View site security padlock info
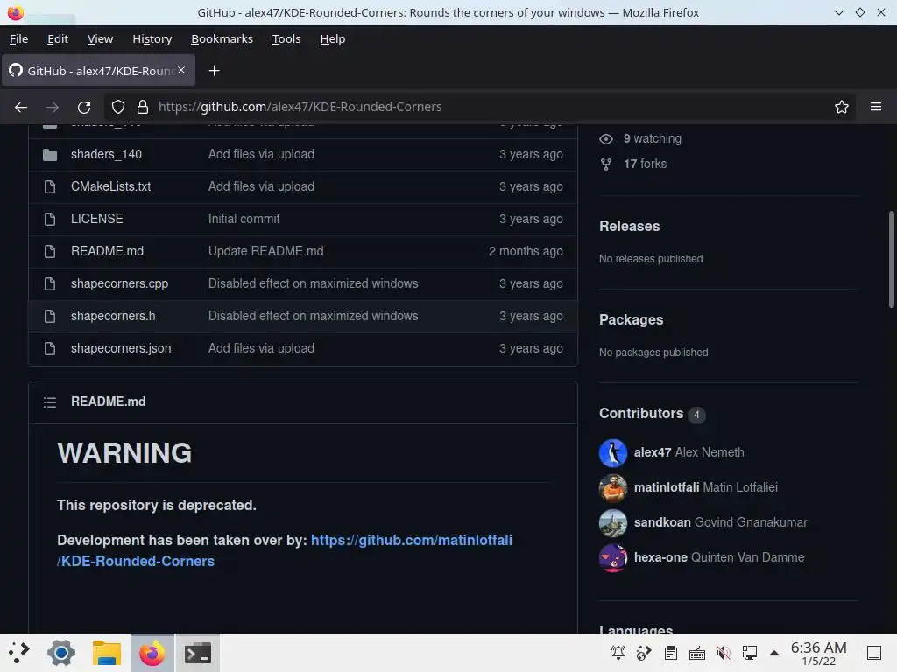Viewport: 897px width, 672px height. 143,107
